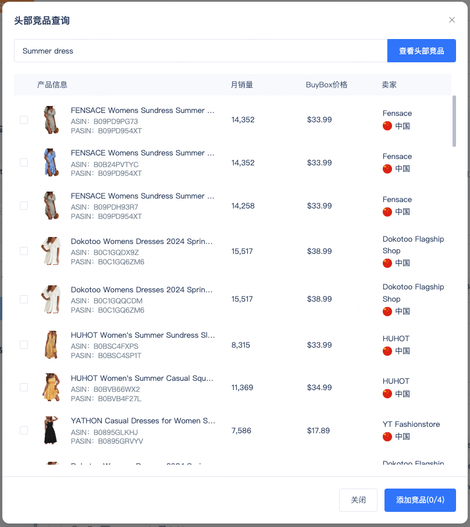Click China flag icon in B0B24PVTYC row
This screenshot has width=470, height=527.
pyautogui.click(x=387, y=169)
